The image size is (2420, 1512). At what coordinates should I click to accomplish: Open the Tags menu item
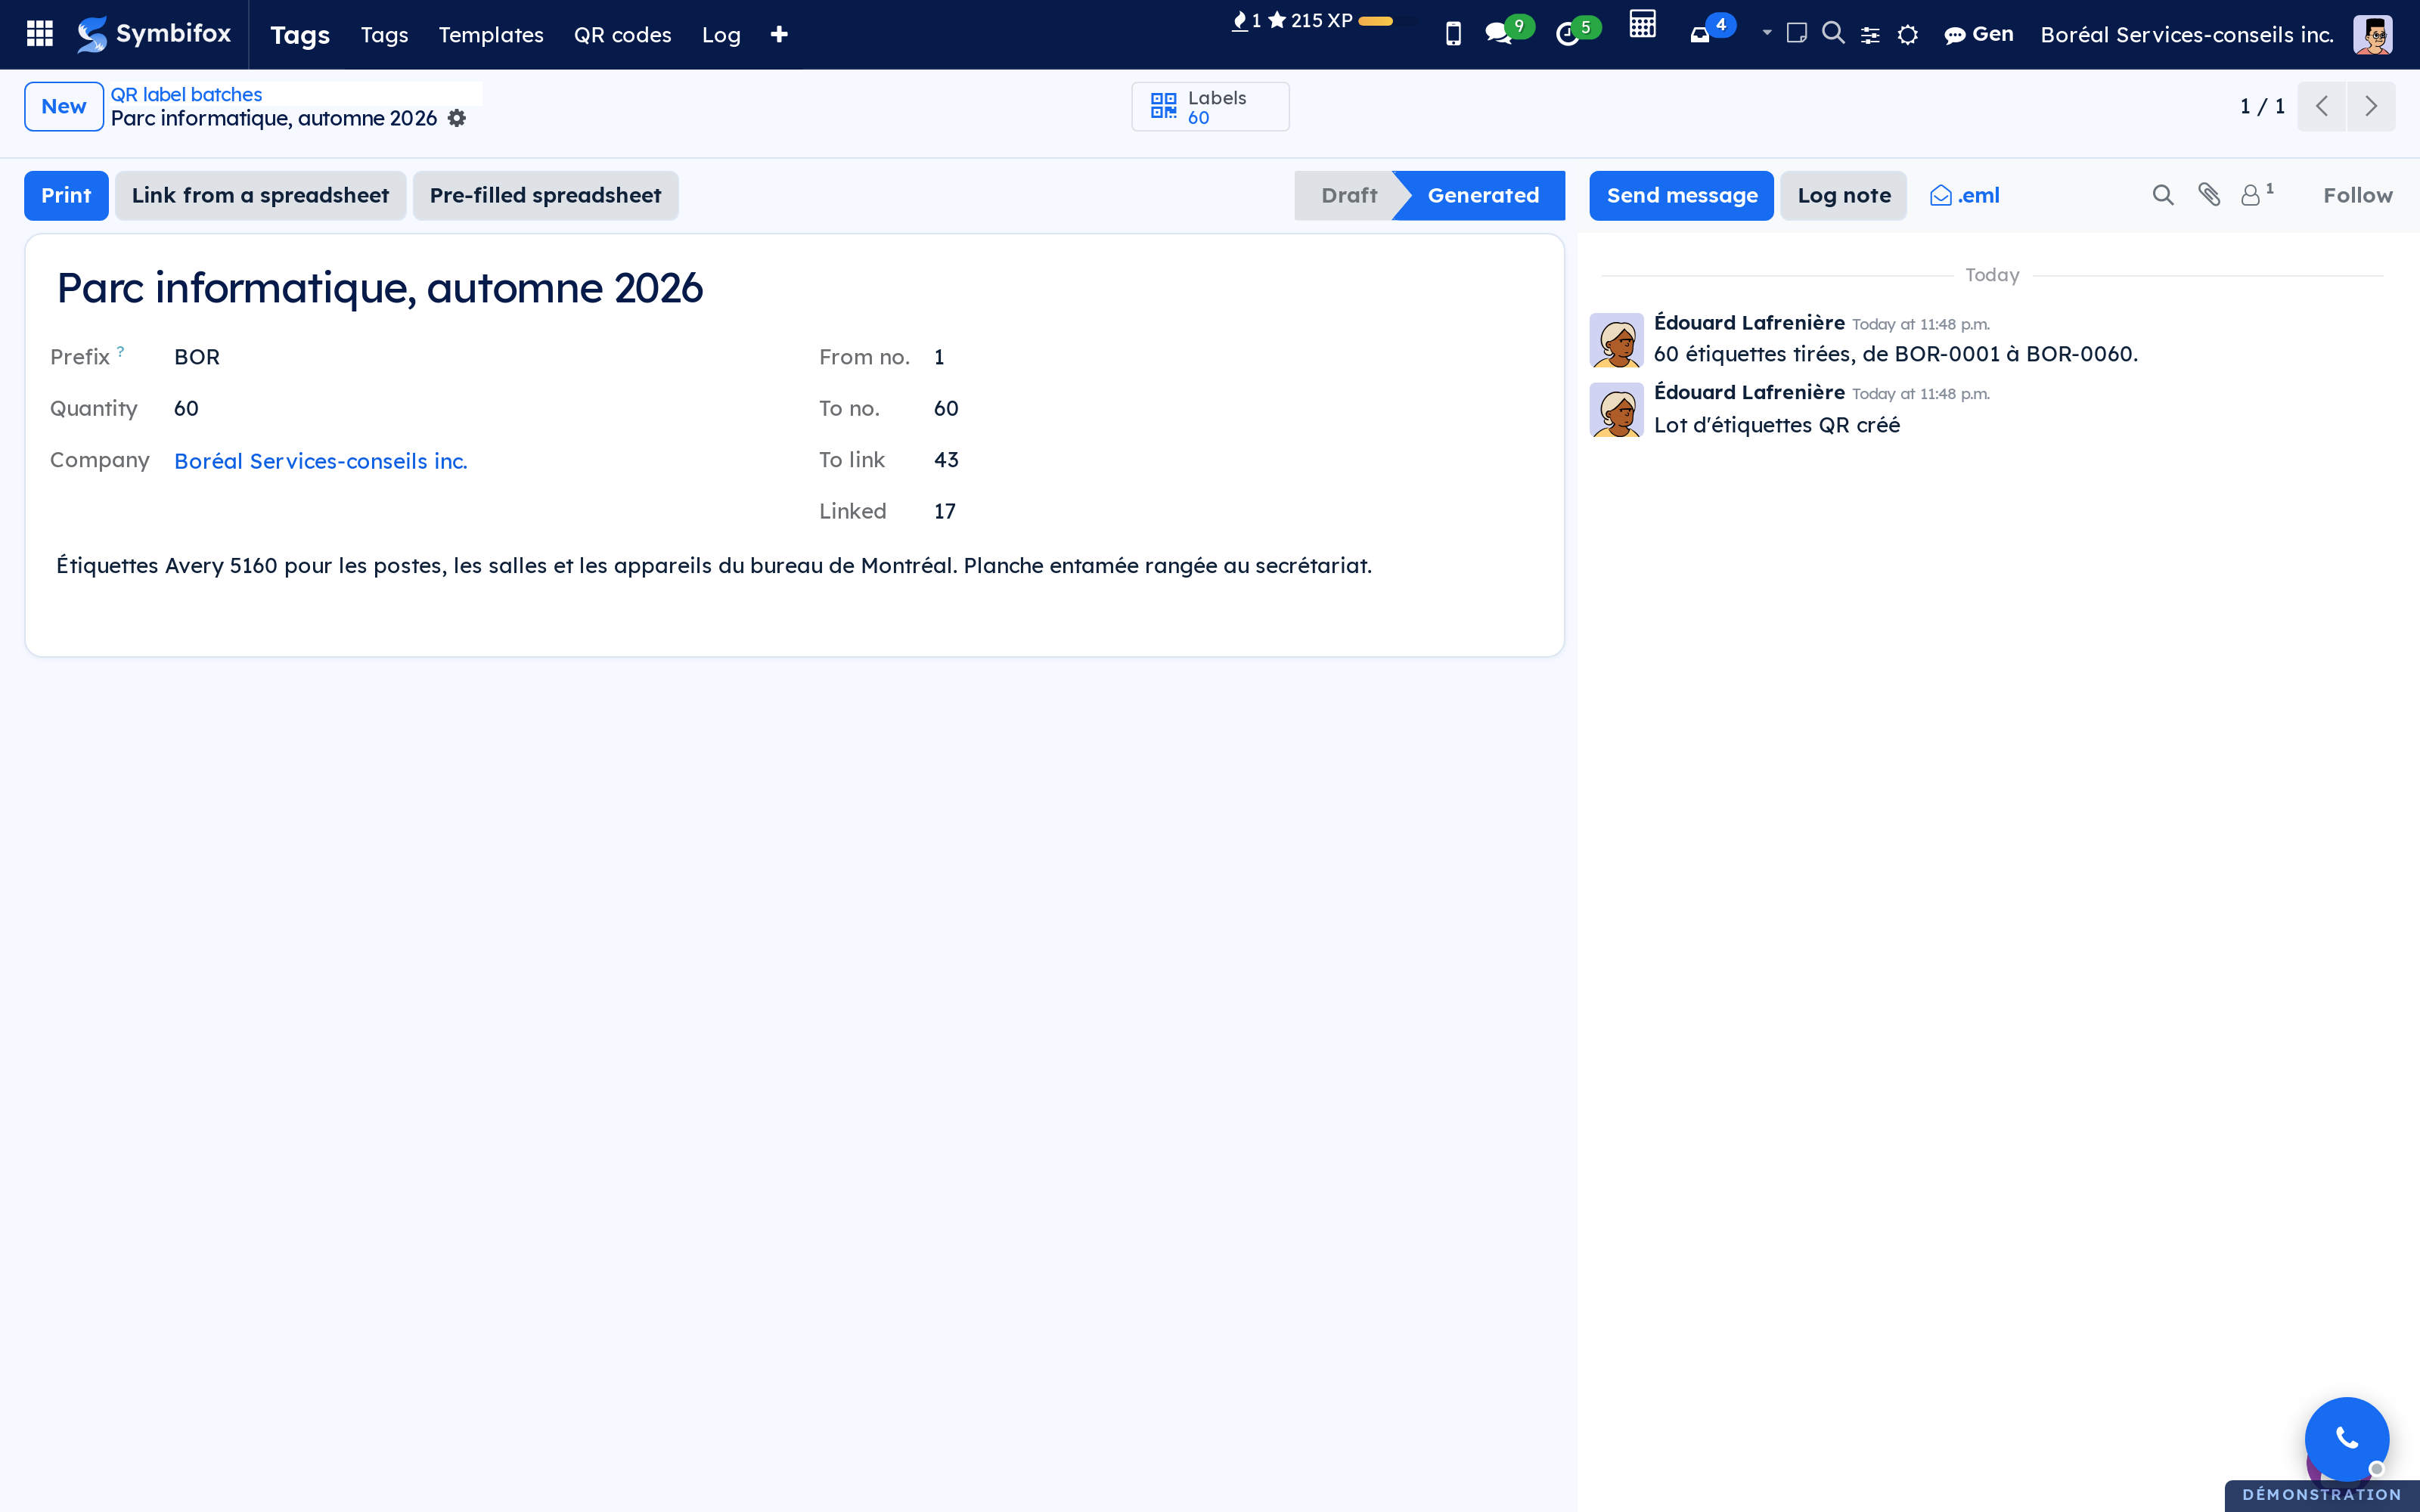384,35
